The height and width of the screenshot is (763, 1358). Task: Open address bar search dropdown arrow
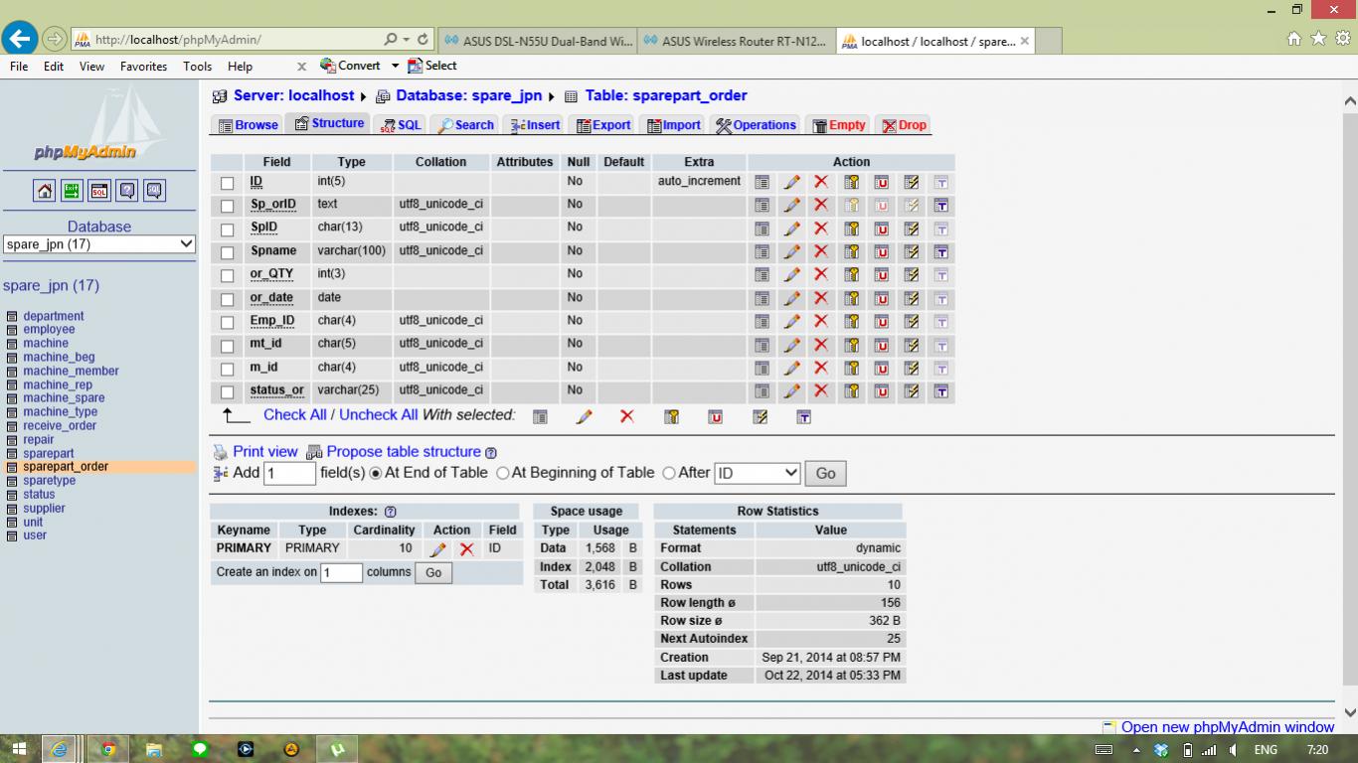(406, 40)
